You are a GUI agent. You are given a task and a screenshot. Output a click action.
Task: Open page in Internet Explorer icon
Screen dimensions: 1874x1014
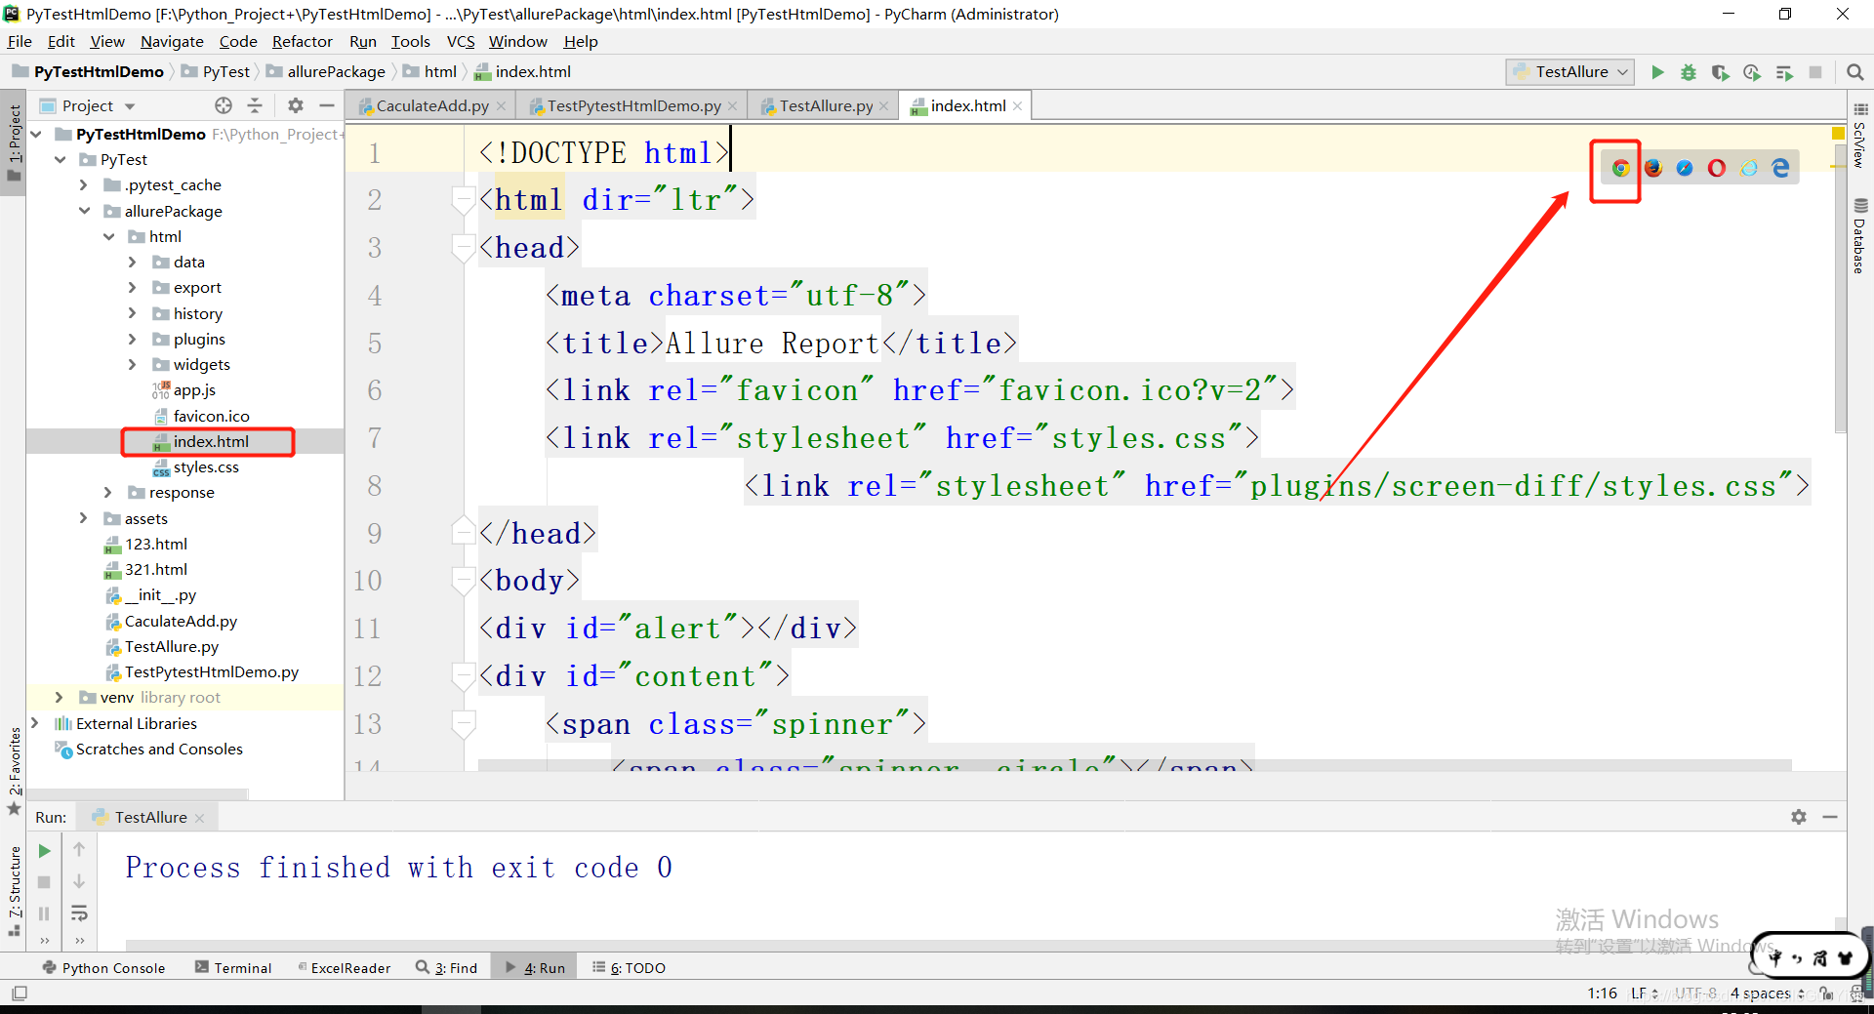(1749, 168)
